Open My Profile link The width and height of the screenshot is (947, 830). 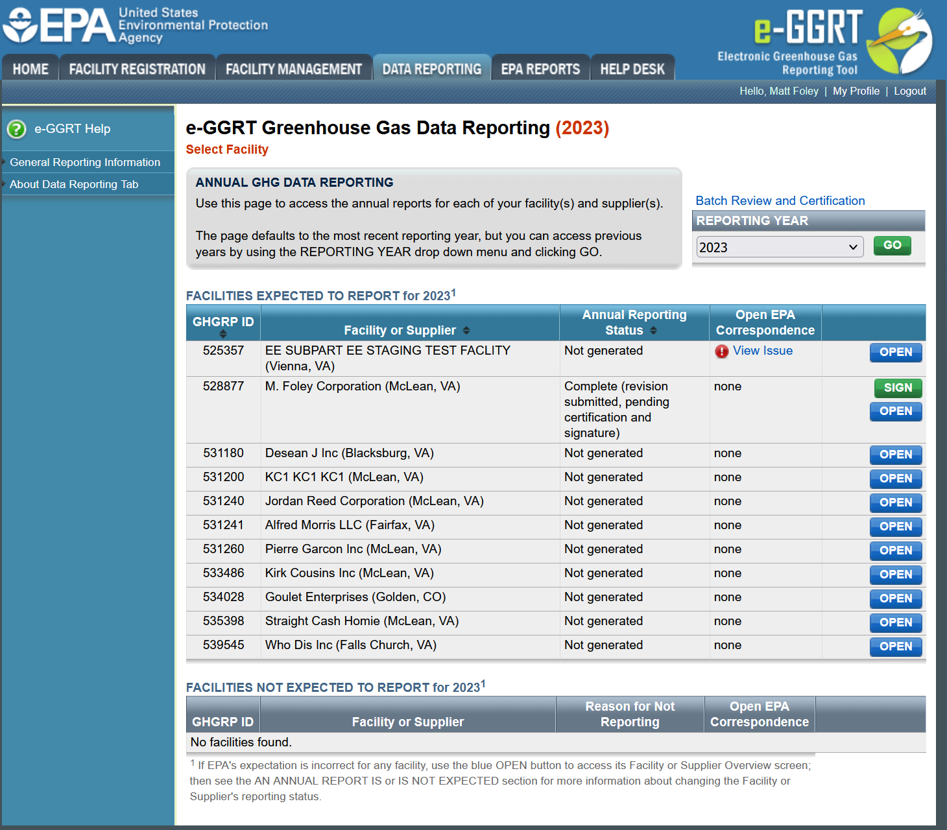click(856, 91)
